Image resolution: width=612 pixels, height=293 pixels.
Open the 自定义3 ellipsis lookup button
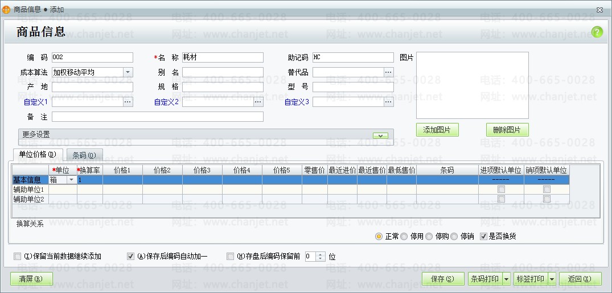click(x=388, y=102)
